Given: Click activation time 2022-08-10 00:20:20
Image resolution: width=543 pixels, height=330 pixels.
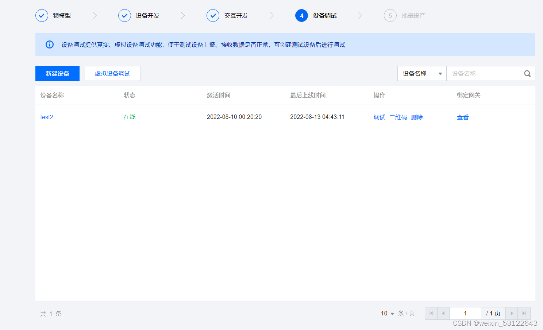Looking at the screenshot, I should pos(234,117).
